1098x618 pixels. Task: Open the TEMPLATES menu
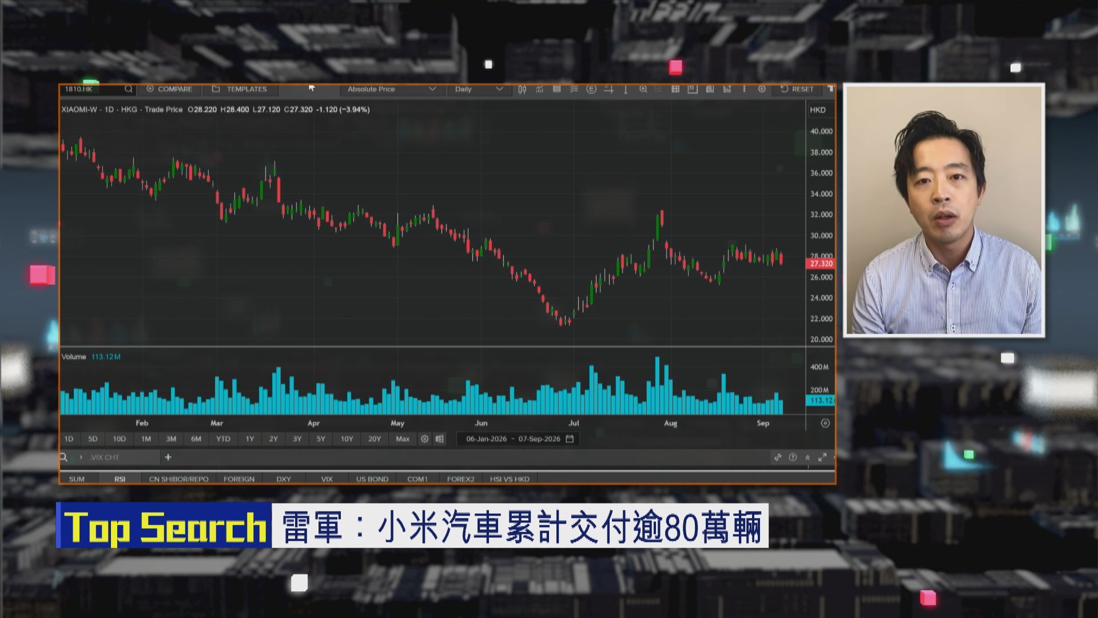(240, 89)
